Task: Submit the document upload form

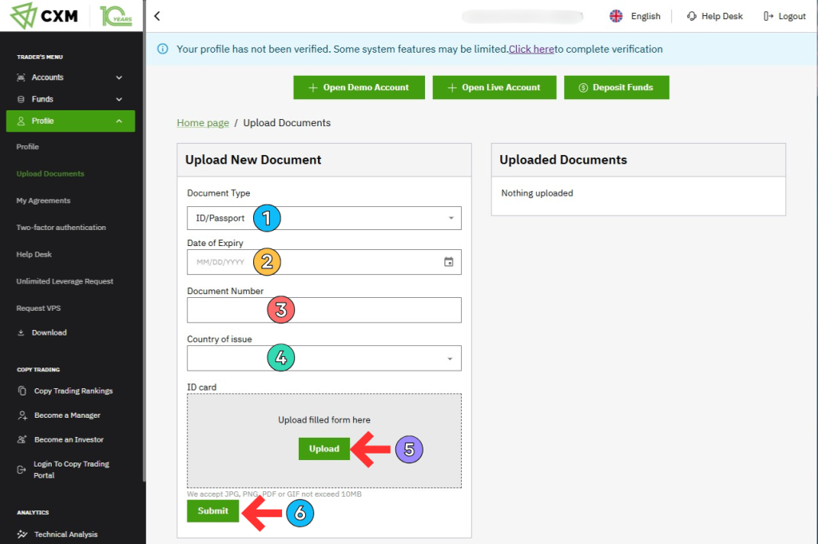Action: pos(212,511)
